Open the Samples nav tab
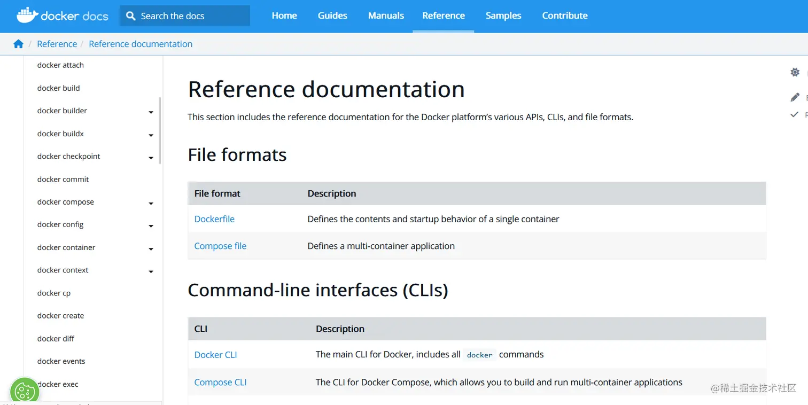This screenshot has height=405, width=808. [503, 16]
